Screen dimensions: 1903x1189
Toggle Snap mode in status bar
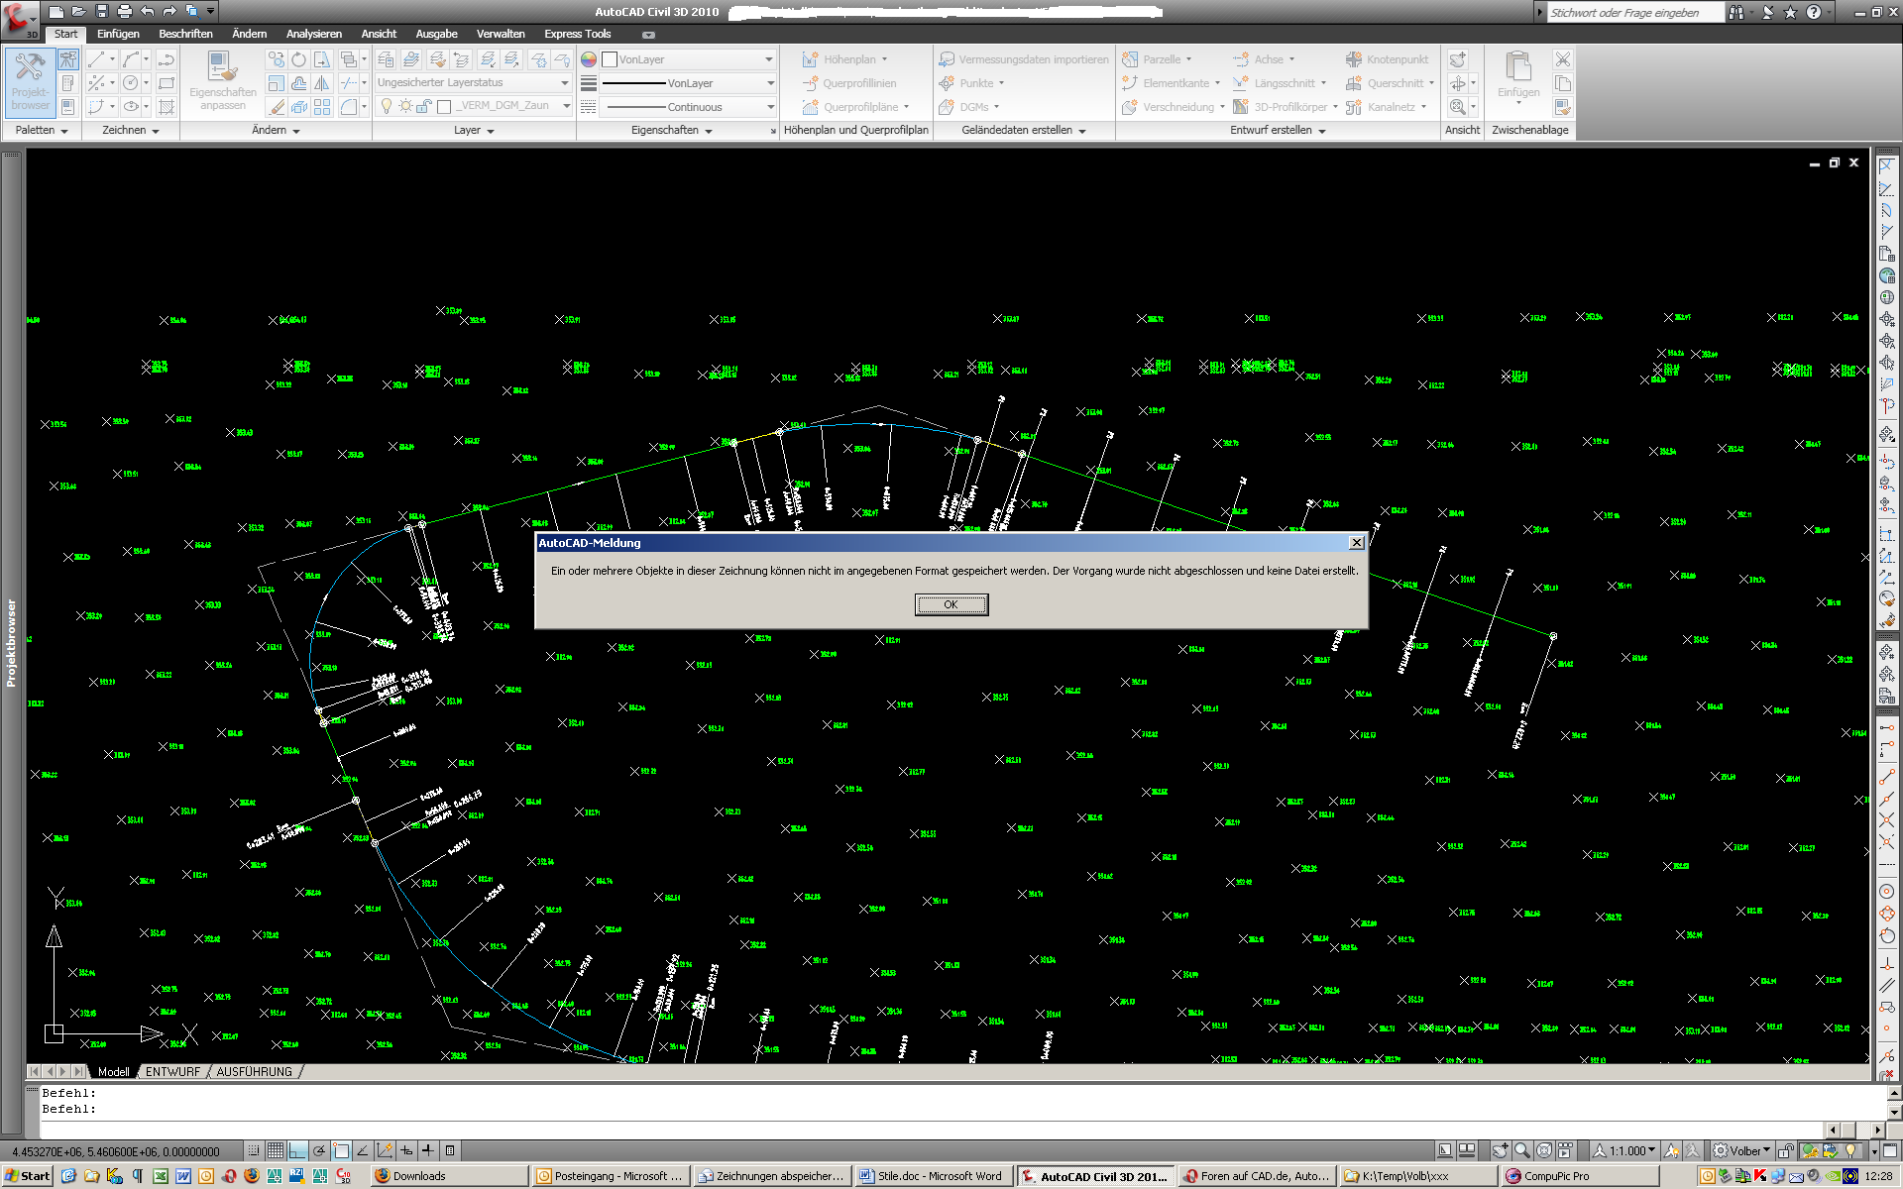(254, 1150)
